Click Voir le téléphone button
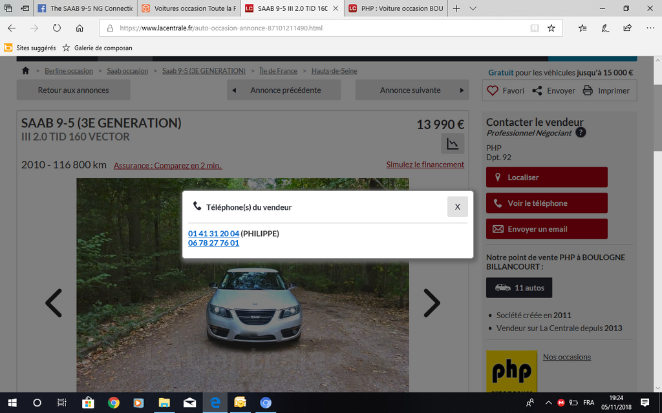 [547, 203]
